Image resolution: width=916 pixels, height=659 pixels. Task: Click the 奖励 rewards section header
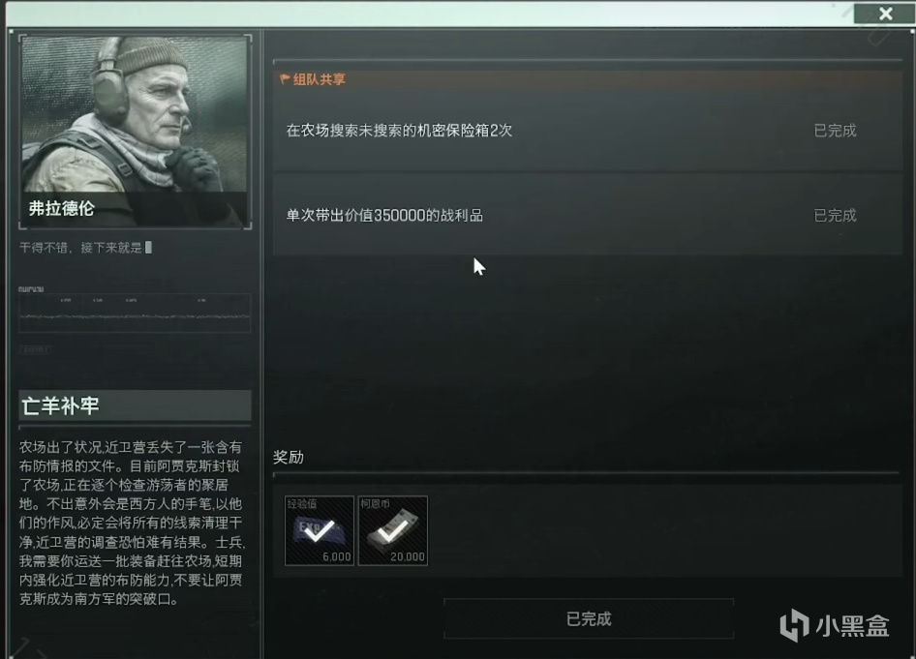(x=289, y=457)
